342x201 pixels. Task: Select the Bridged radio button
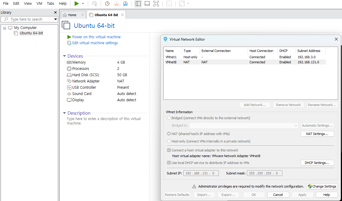click(169, 118)
